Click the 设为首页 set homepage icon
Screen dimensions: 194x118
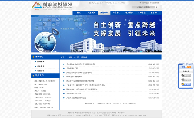[140, 3]
